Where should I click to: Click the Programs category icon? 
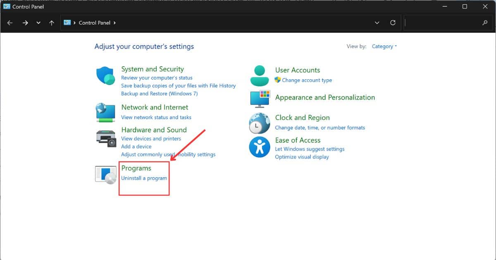click(105, 175)
